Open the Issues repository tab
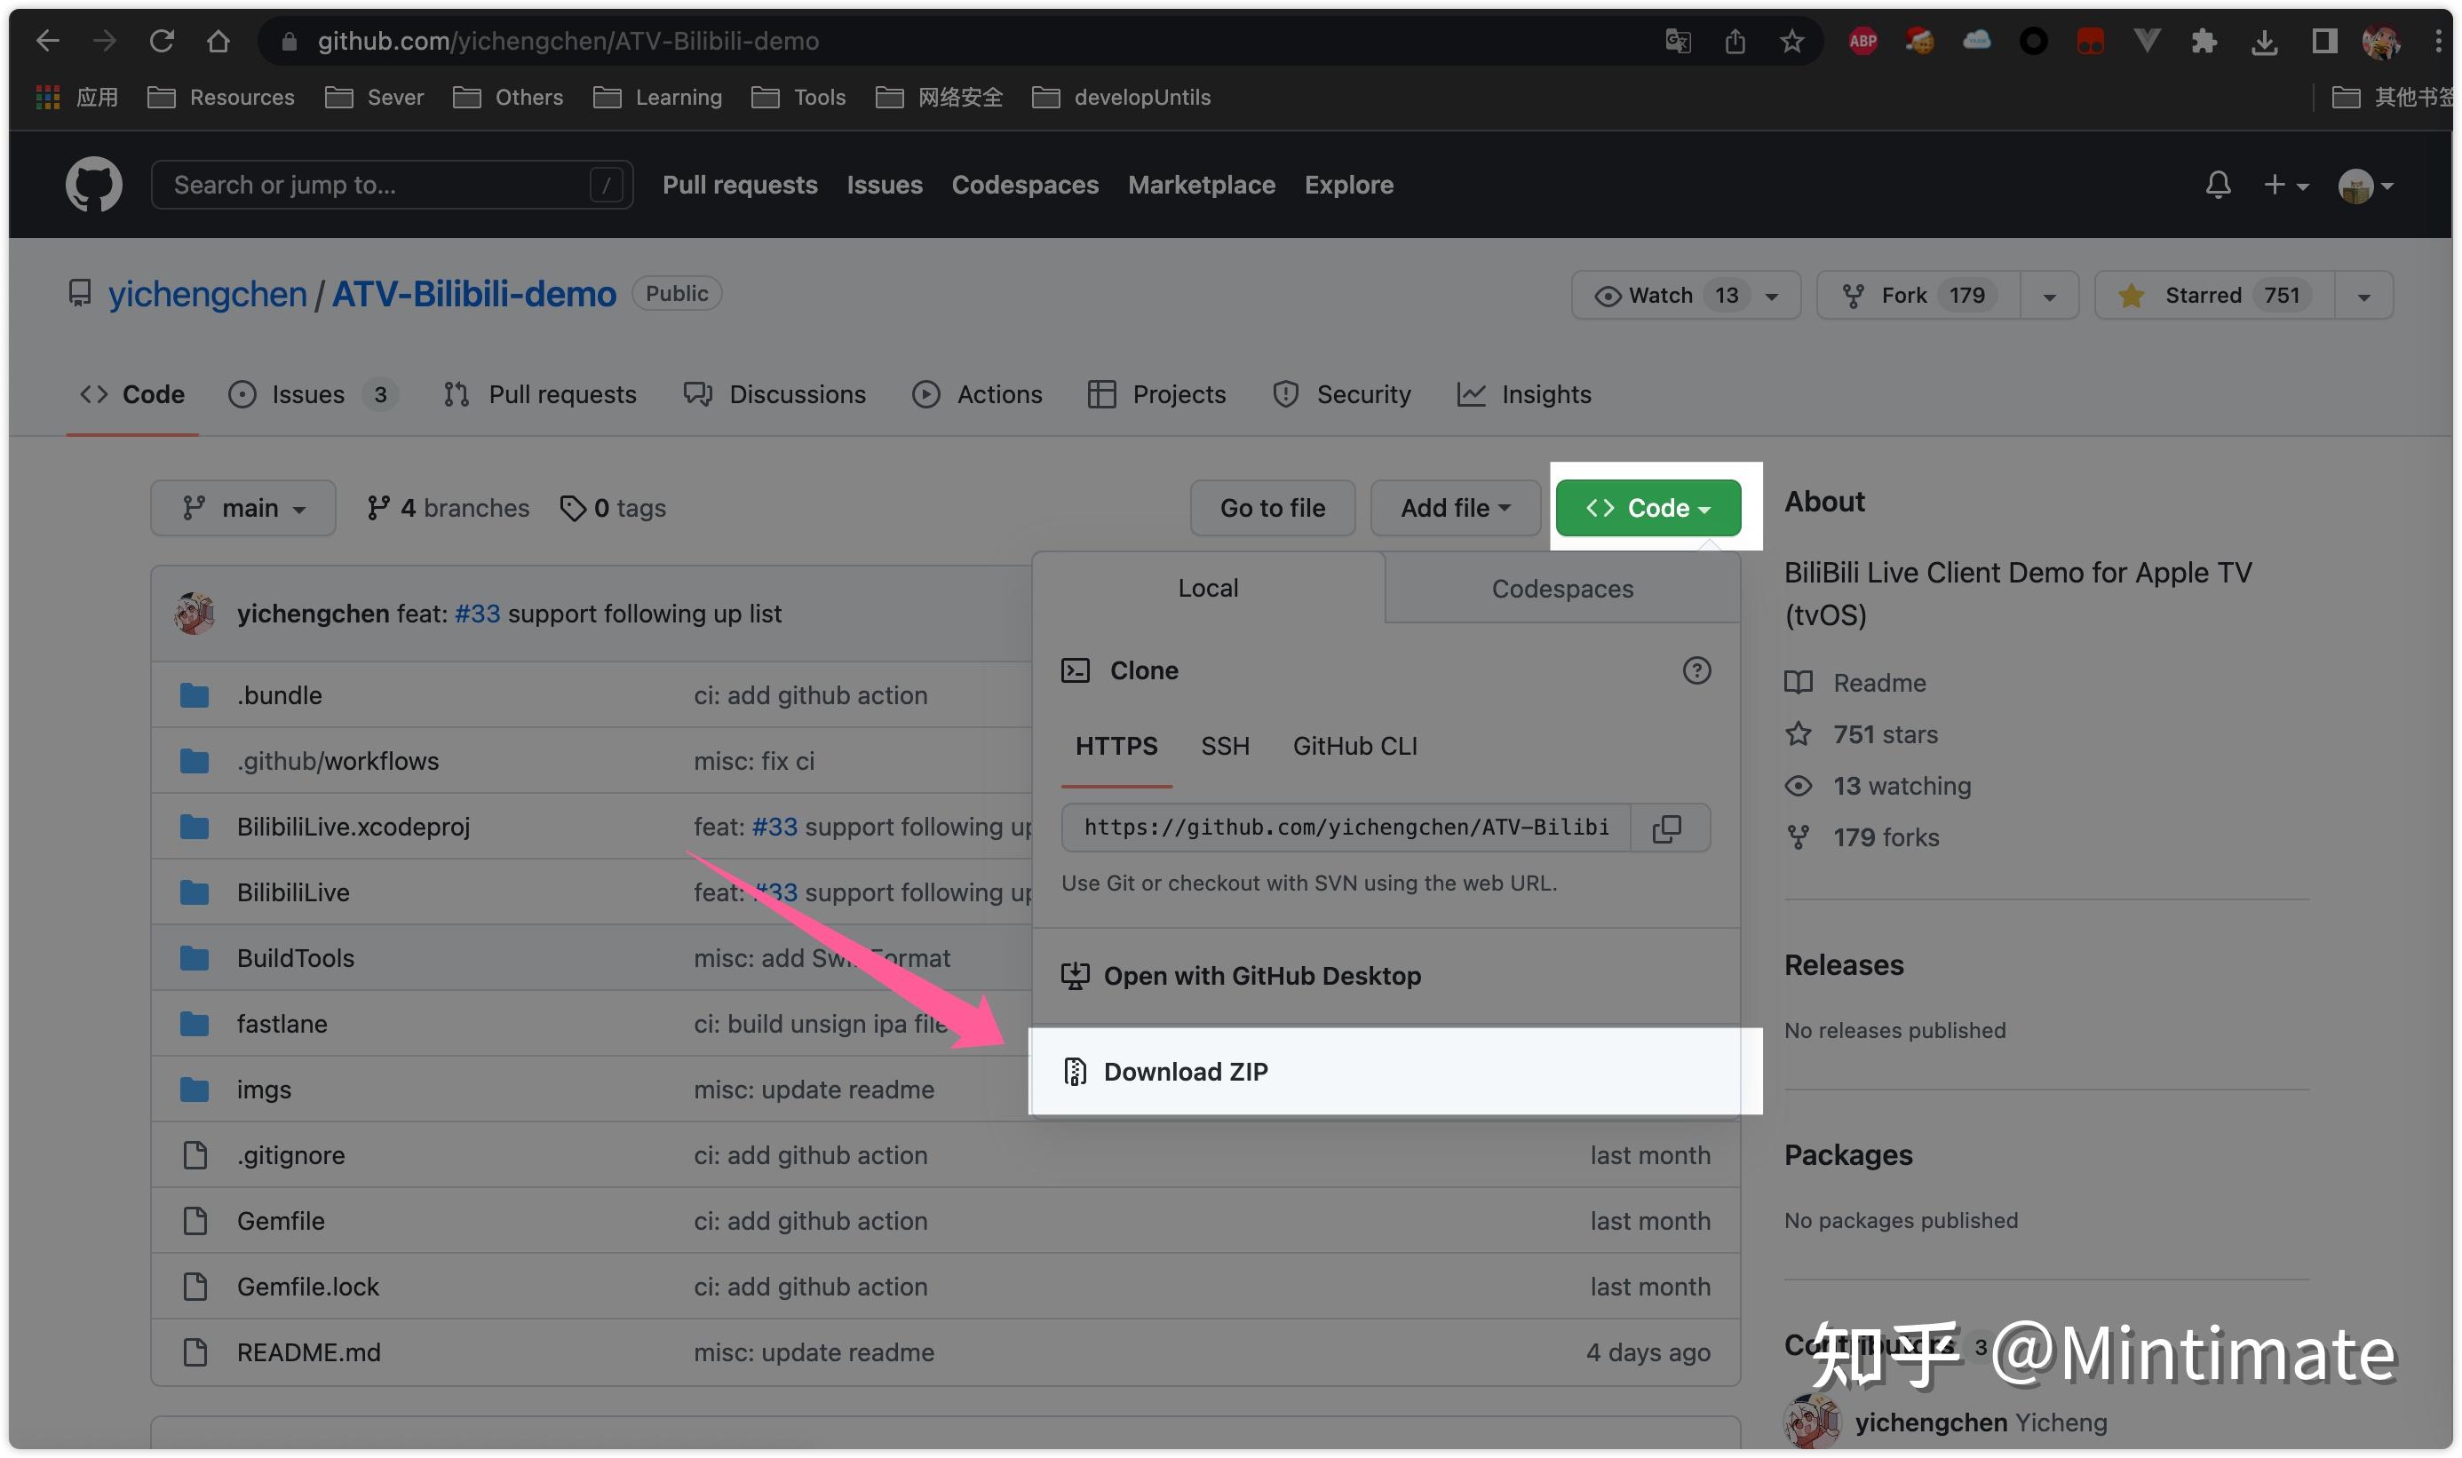This screenshot has height=1458, width=2462. tap(307, 395)
